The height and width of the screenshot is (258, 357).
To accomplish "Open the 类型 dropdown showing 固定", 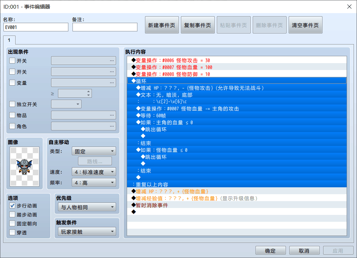I will 94,151.
